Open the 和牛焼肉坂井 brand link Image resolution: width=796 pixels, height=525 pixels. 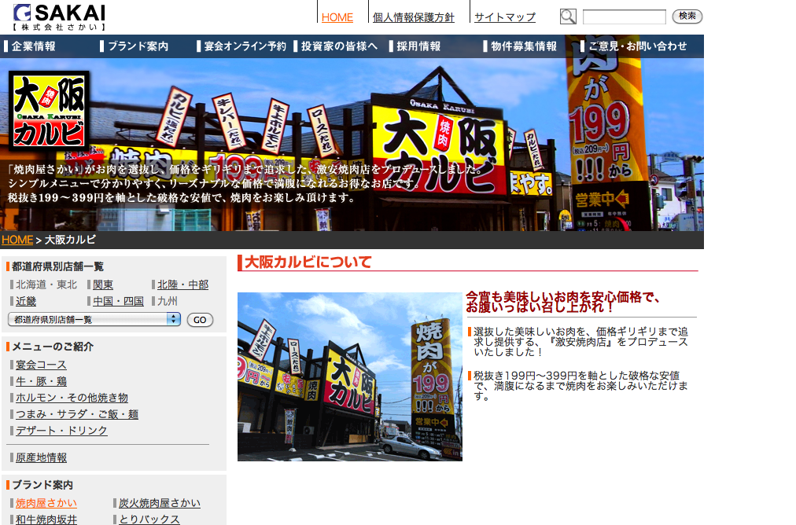(x=46, y=519)
